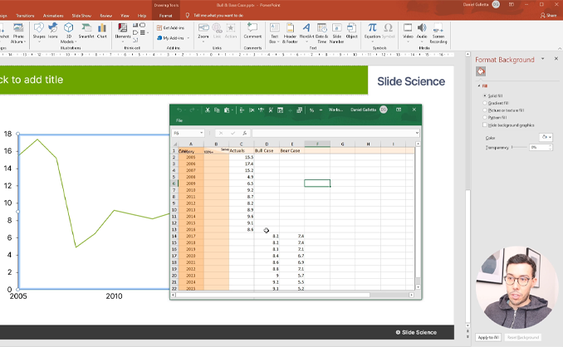Select the Bull Case header cell
This screenshot has height=347, width=563.
(x=267, y=151)
